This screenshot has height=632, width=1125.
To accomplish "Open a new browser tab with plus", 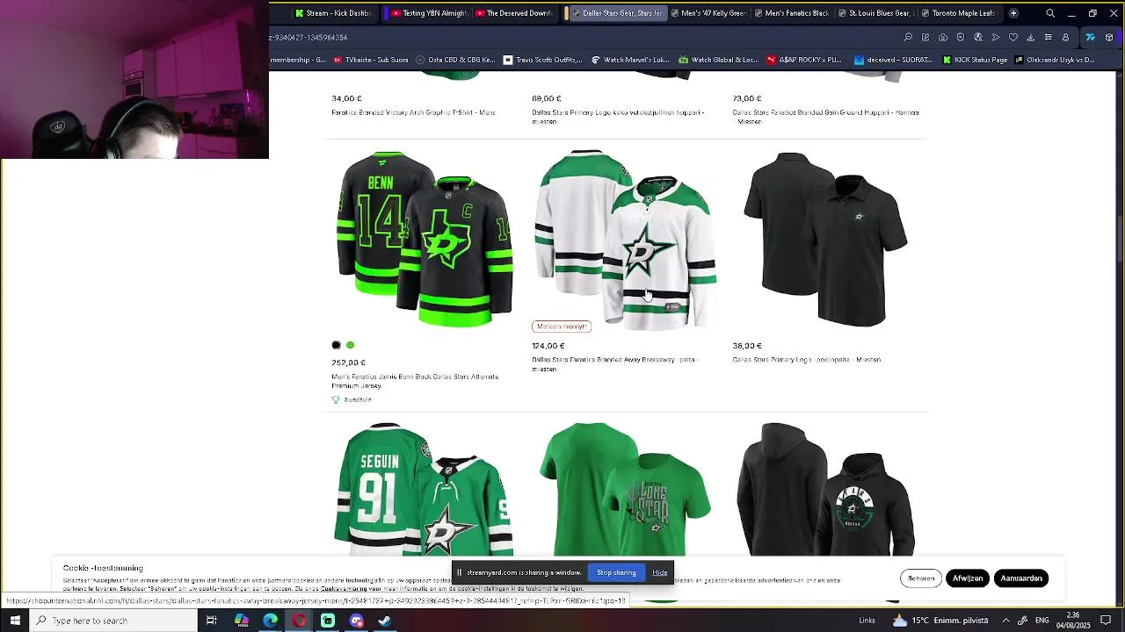I will (x=1013, y=13).
